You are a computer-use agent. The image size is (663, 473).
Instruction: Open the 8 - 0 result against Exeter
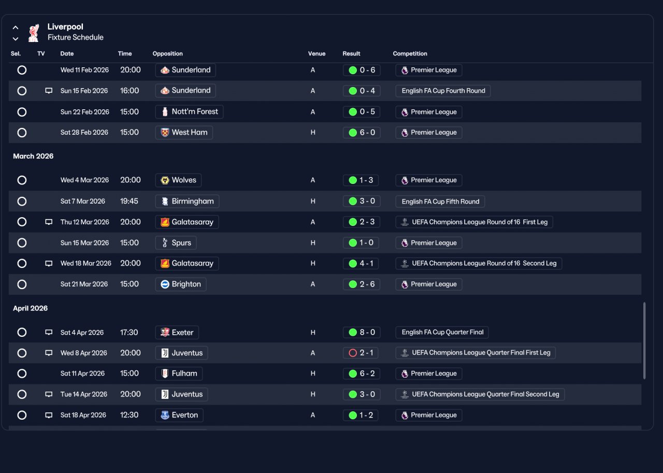tap(362, 333)
